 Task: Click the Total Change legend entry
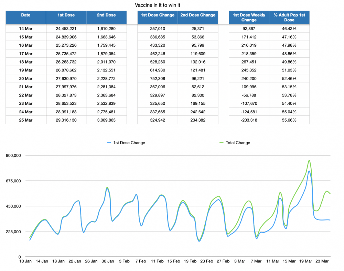click(235, 143)
